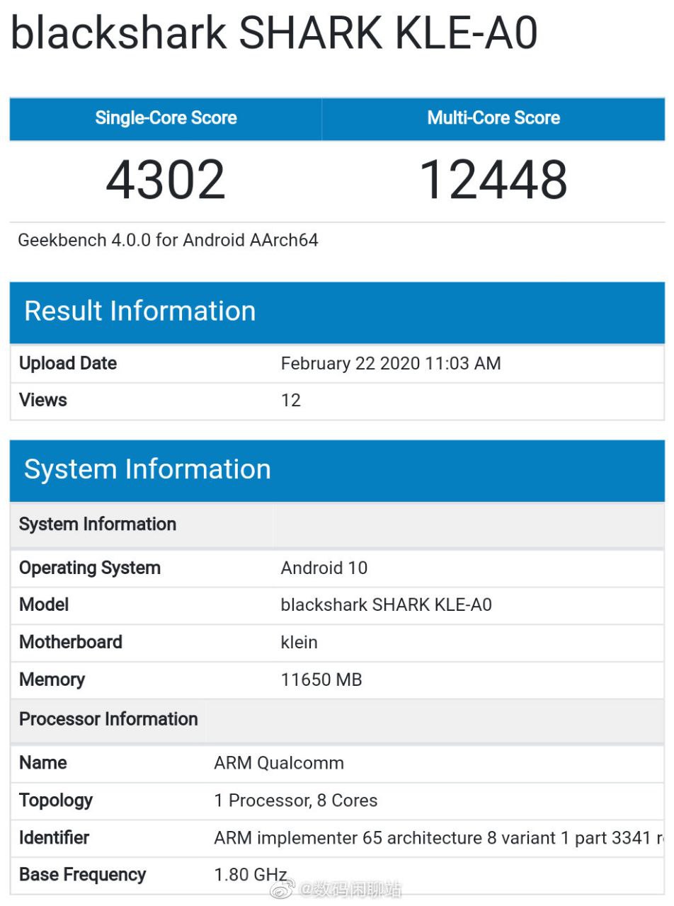Screen dimensions: 674x906
Task: Click the Motherboard label
Action: [x=71, y=642]
